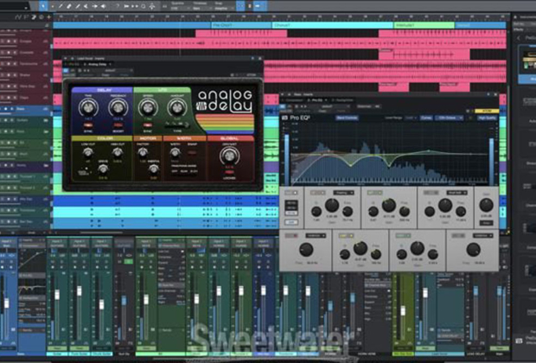
Task: Click the Pro EQ output Gain knob
Action: pyautogui.click(x=486, y=205)
